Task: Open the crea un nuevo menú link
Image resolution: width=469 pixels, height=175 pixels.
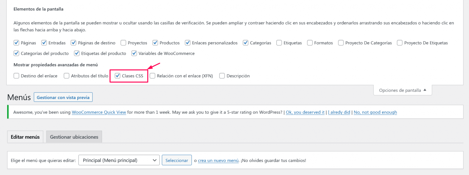Action: tap(218, 160)
